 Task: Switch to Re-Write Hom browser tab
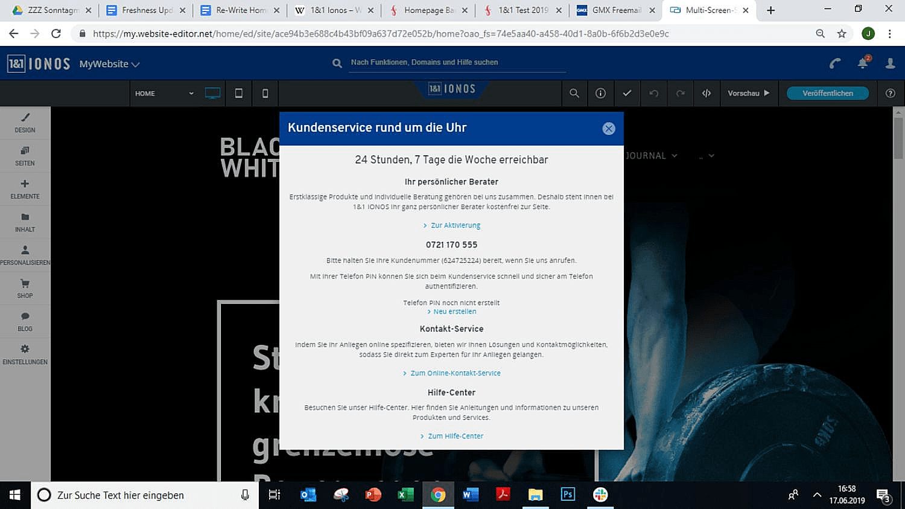click(x=240, y=10)
